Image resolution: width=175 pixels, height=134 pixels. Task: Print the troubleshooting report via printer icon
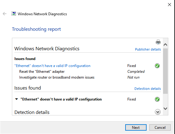coord(158,42)
